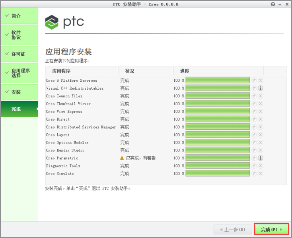This screenshot has height=238, width=292.
Task: Click cancel icon for Creo Render Studio
Action: click(x=261, y=150)
